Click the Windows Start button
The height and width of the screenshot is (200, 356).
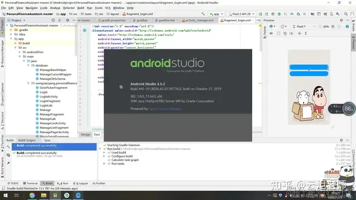(5, 195)
